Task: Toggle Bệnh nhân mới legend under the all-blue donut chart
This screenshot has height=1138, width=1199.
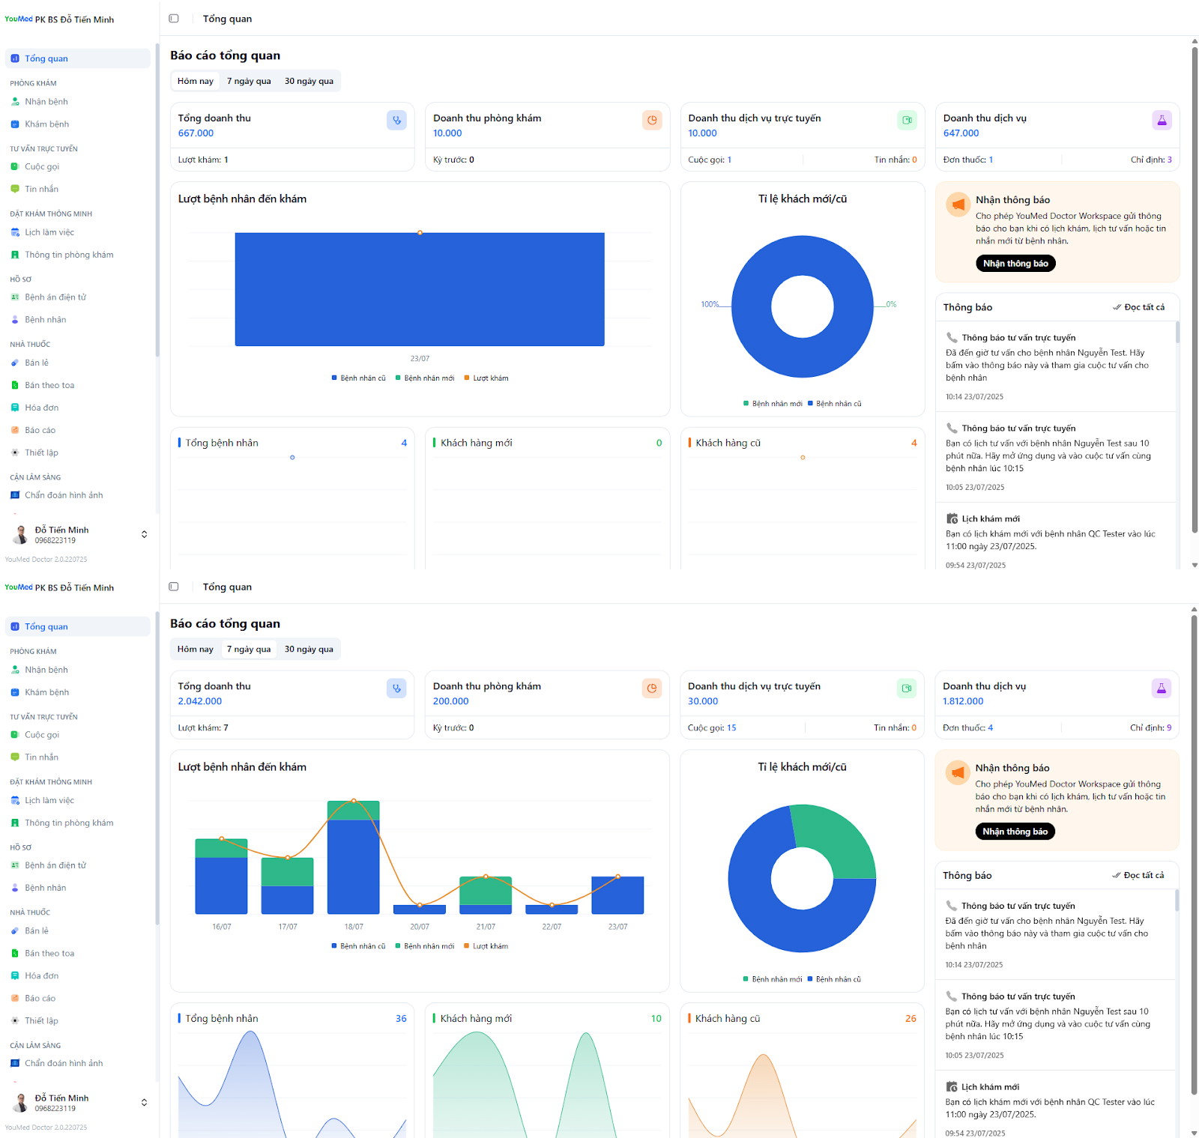Action: pos(773,404)
